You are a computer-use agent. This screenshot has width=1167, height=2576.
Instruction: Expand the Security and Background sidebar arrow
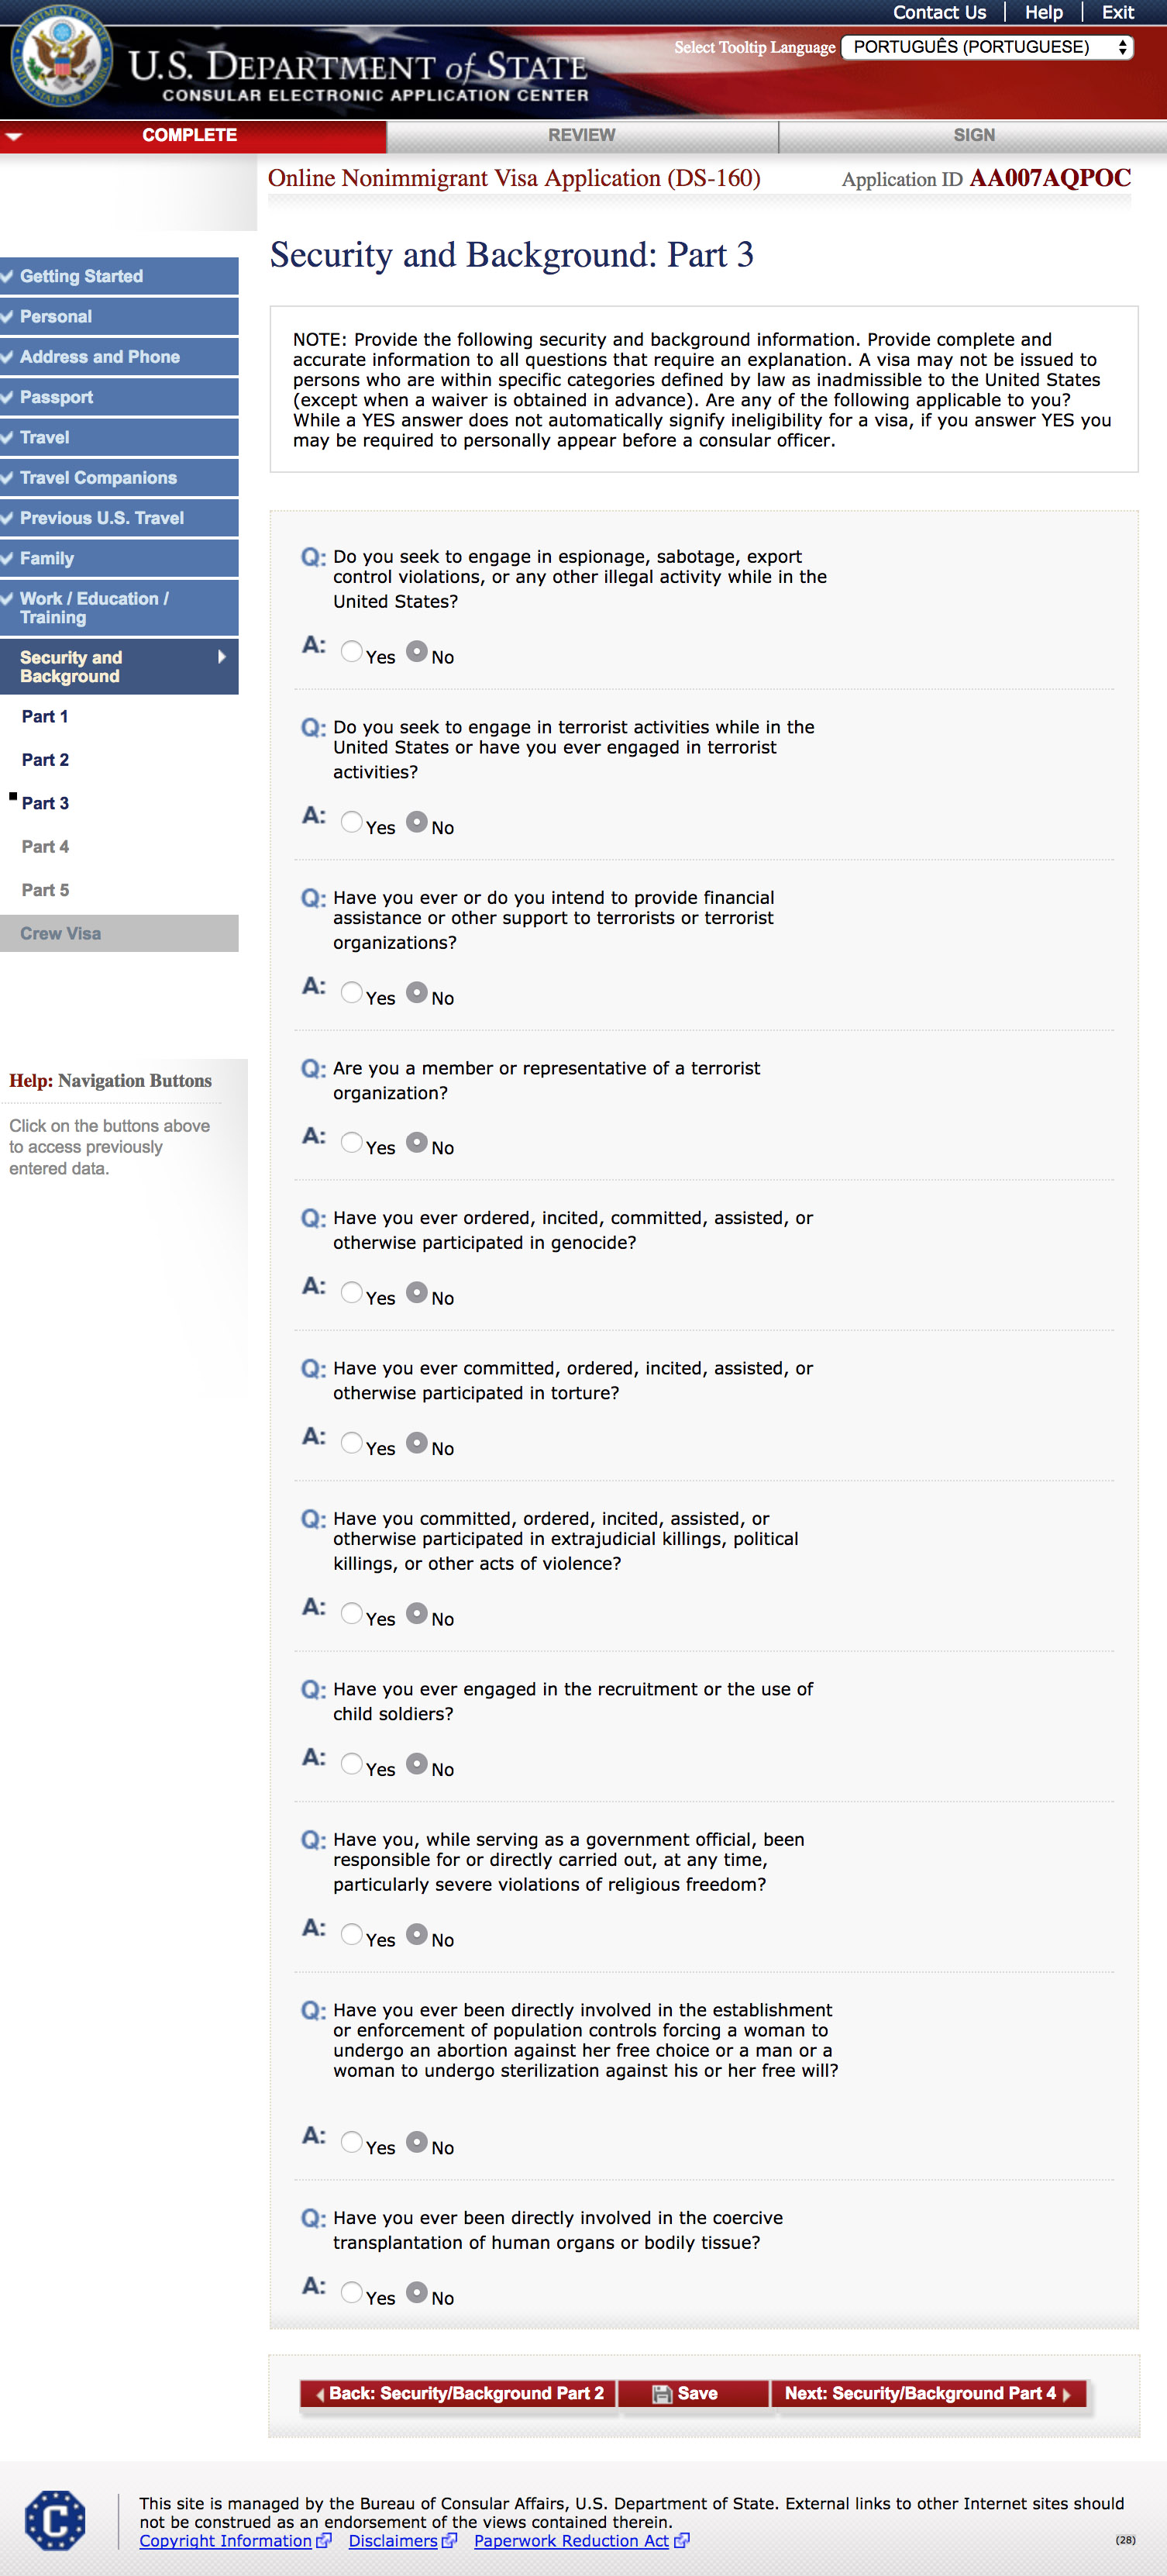(x=221, y=657)
